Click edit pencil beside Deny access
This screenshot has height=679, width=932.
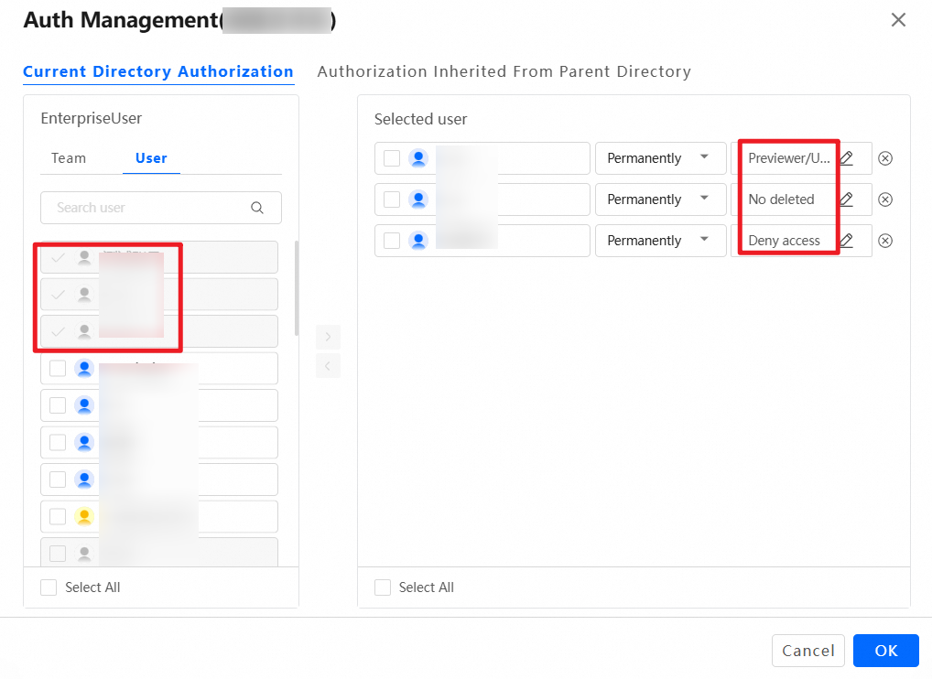846,241
